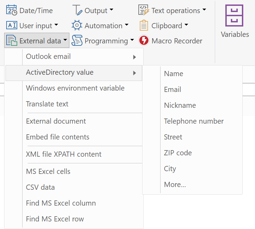Image resolution: width=255 pixels, height=229 pixels.
Task: Click the User input text-field icon
Action: (x=11, y=25)
